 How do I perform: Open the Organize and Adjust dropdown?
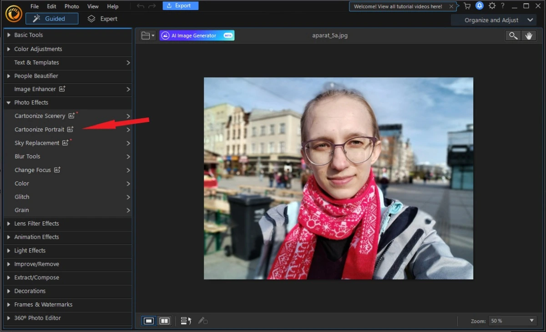click(x=498, y=20)
